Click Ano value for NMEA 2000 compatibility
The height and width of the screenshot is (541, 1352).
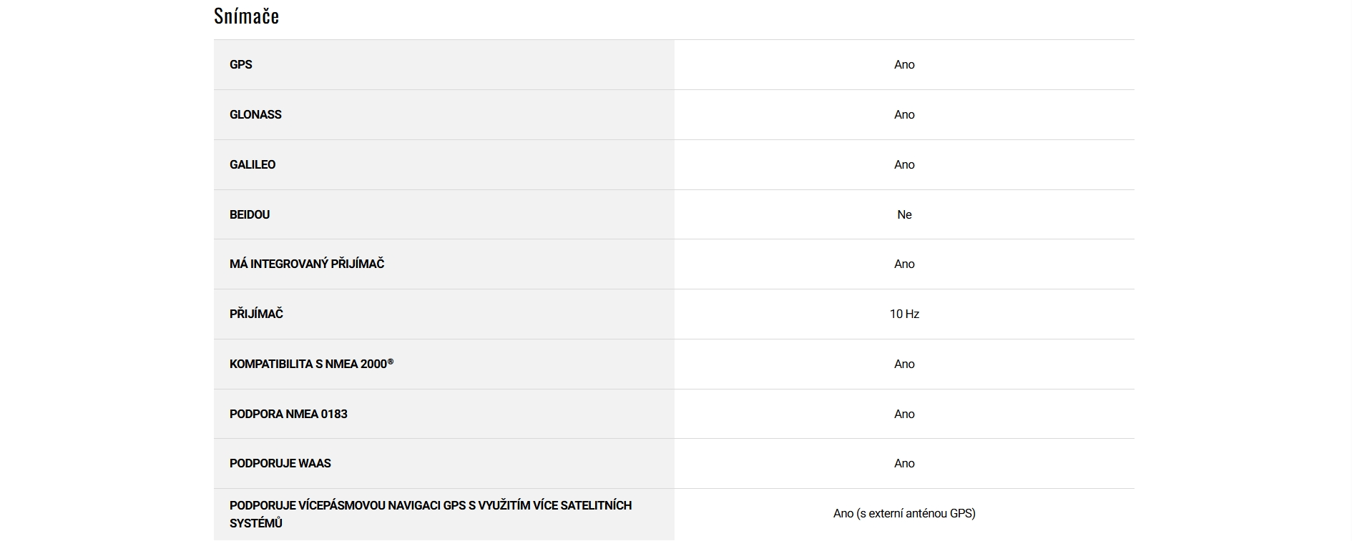904,364
